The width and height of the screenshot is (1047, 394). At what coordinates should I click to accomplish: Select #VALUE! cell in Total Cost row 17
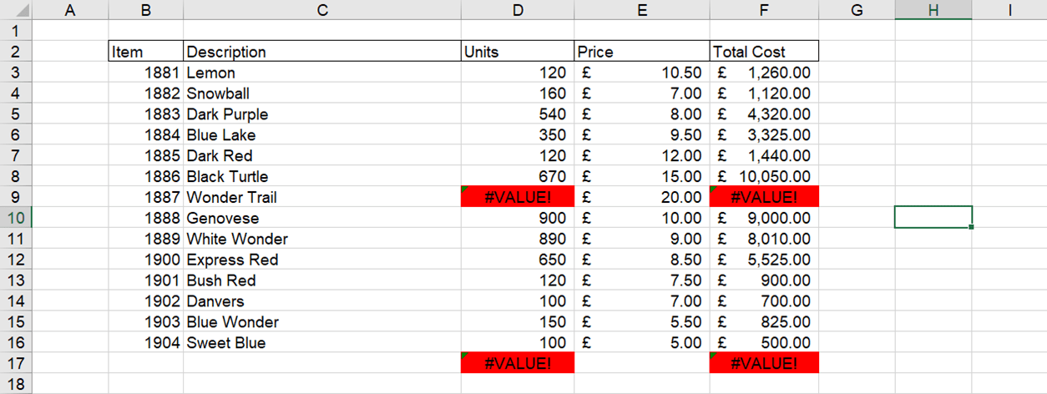click(764, 363)
